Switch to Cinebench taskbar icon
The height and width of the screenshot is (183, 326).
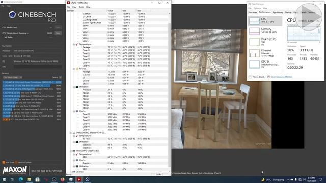pos(87,179)
